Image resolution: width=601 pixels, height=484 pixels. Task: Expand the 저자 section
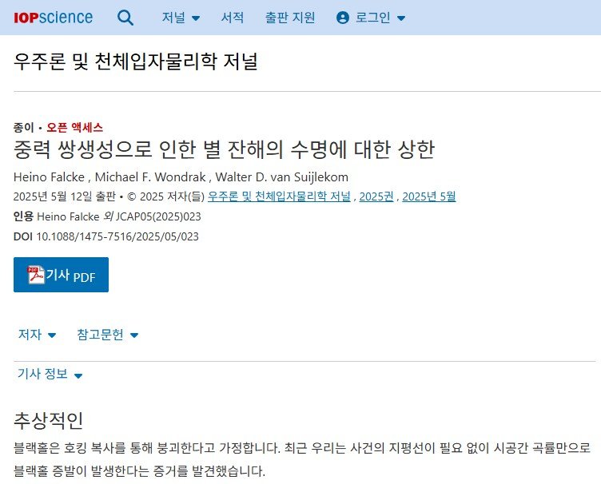[38, 335]
